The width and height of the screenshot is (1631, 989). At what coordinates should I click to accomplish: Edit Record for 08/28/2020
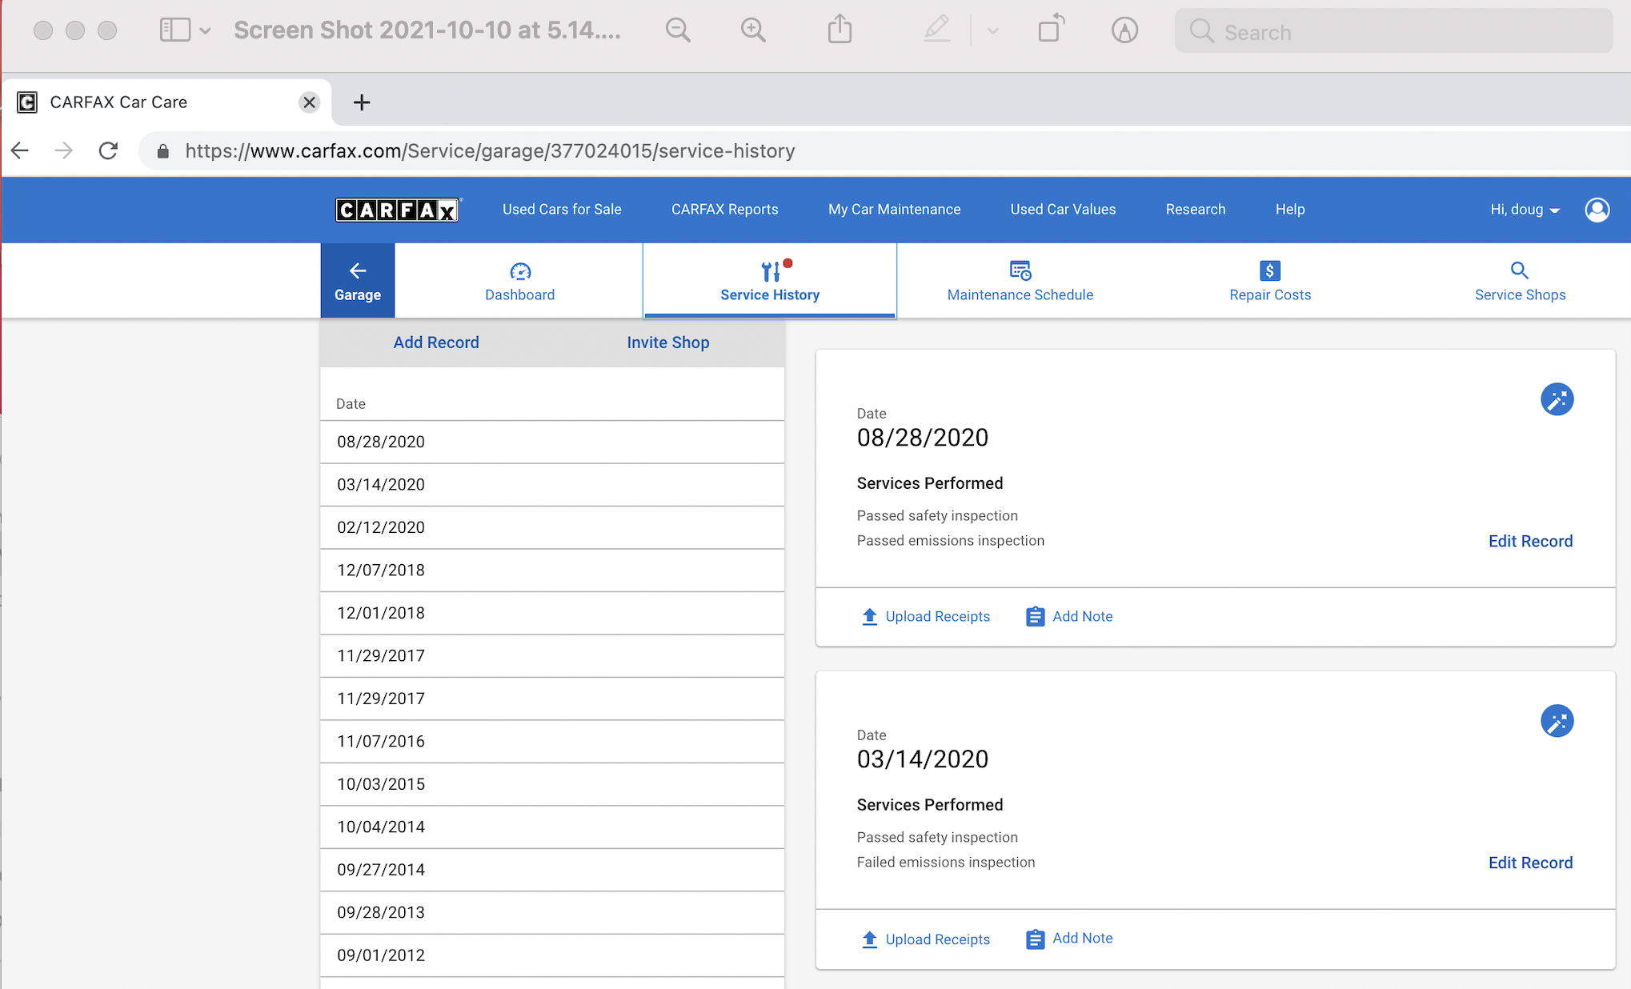pos(1530,542)
